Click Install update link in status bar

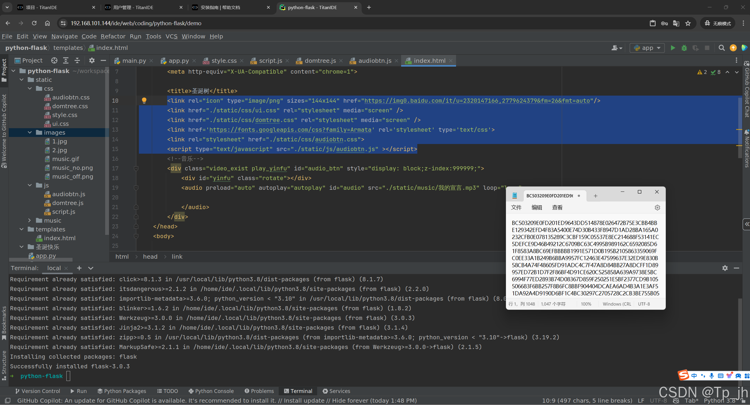304,401
